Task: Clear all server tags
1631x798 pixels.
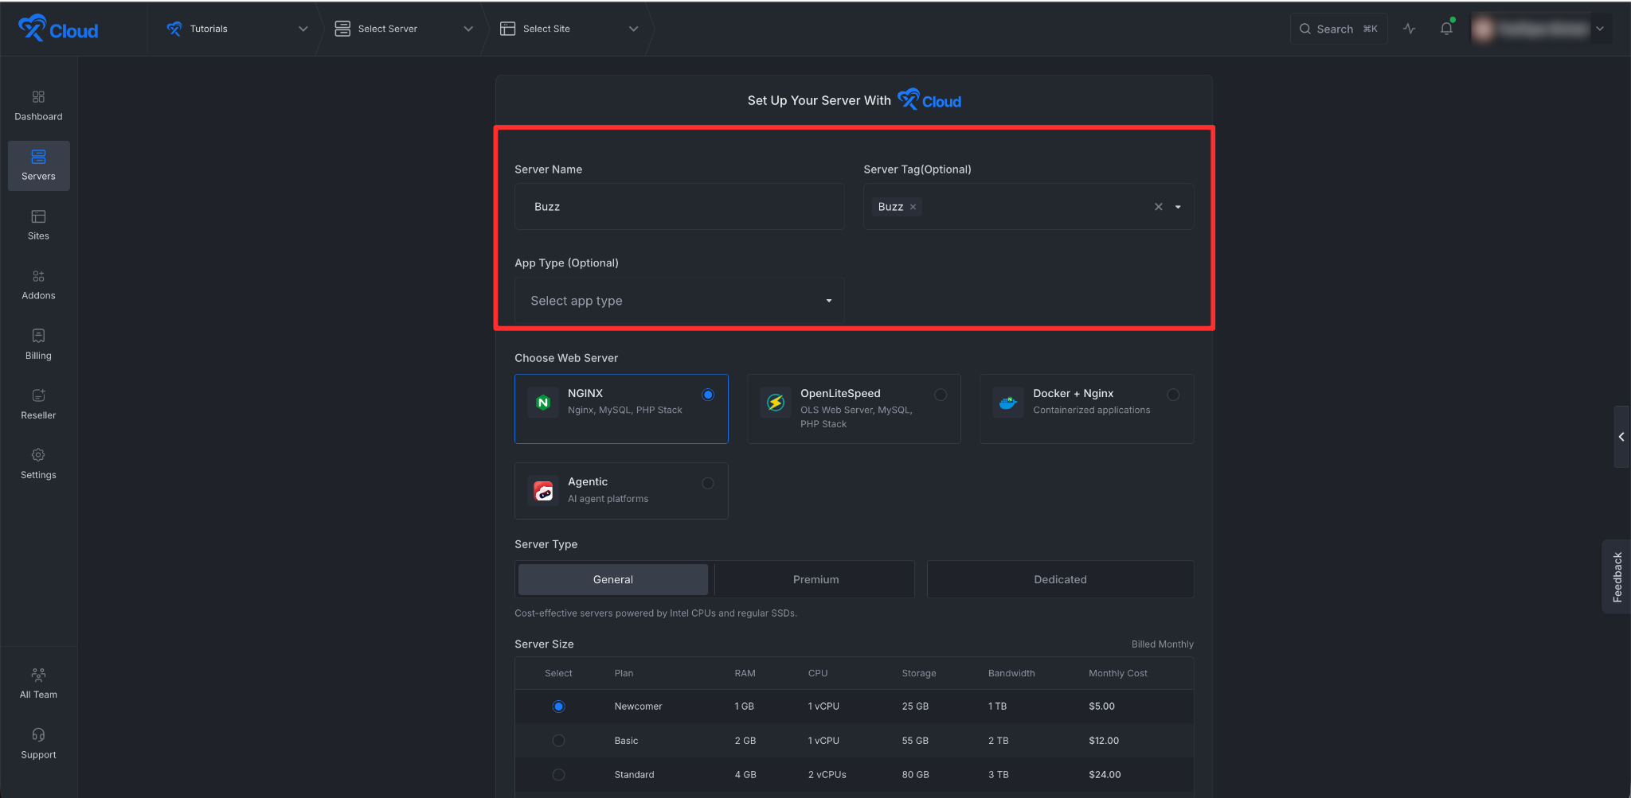Action: point(1159,207)
